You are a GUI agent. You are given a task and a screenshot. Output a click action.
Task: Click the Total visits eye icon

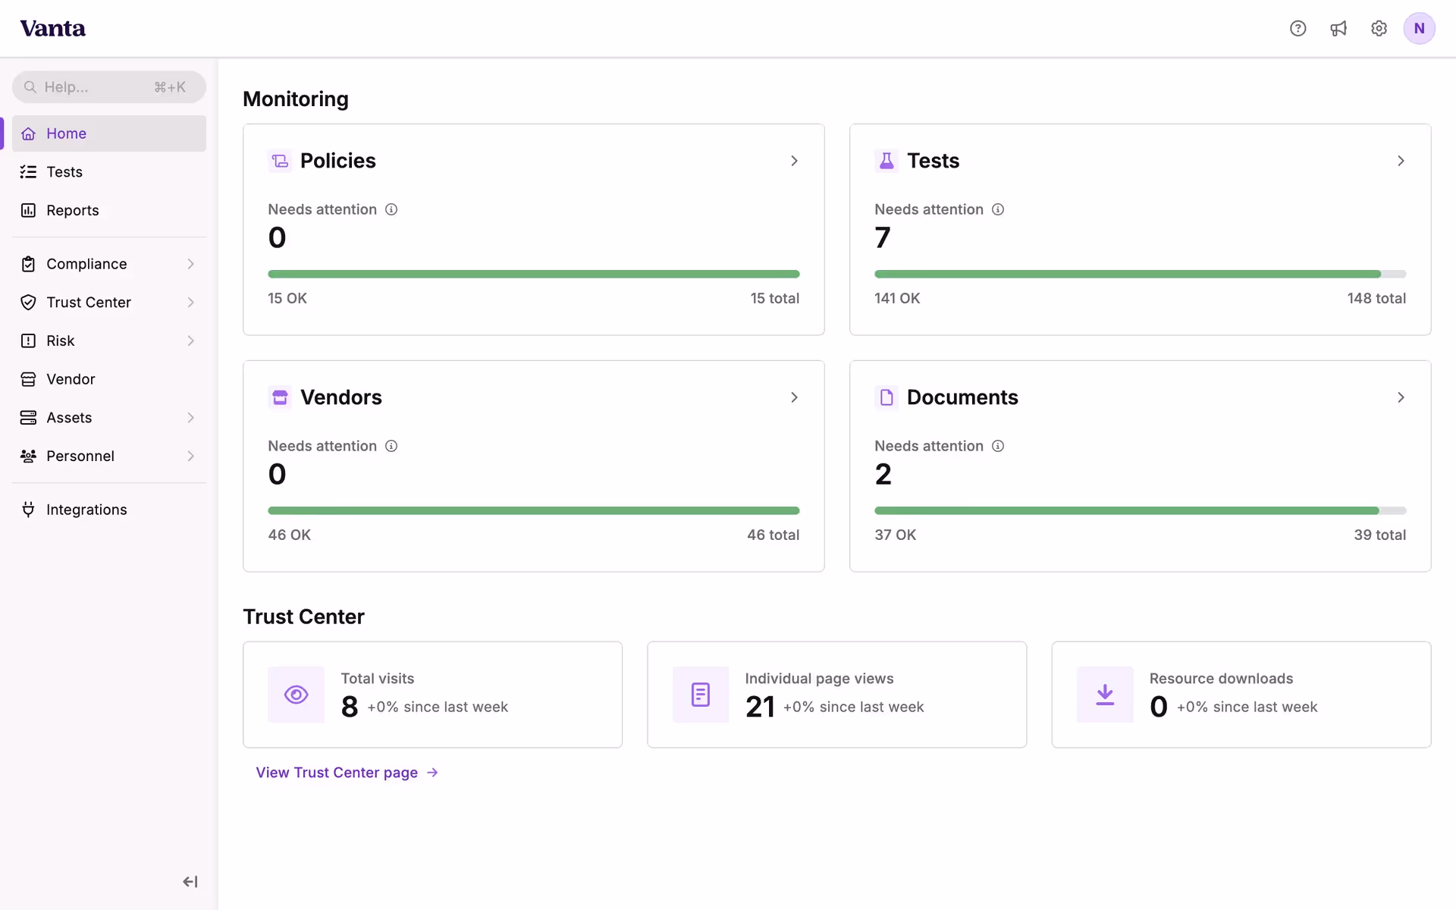296,695
